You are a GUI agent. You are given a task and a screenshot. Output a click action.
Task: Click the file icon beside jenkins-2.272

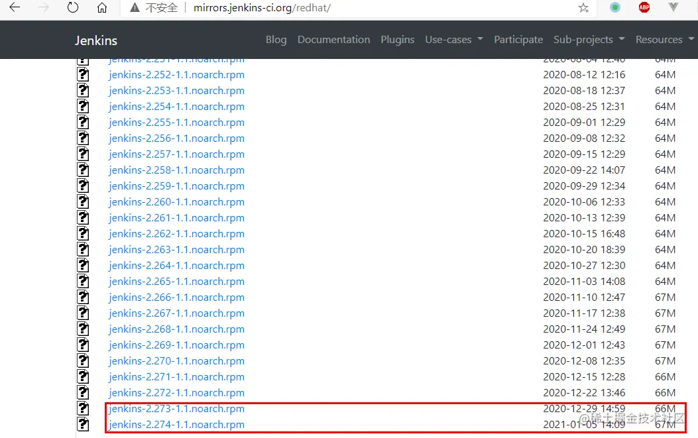[83, 392]
